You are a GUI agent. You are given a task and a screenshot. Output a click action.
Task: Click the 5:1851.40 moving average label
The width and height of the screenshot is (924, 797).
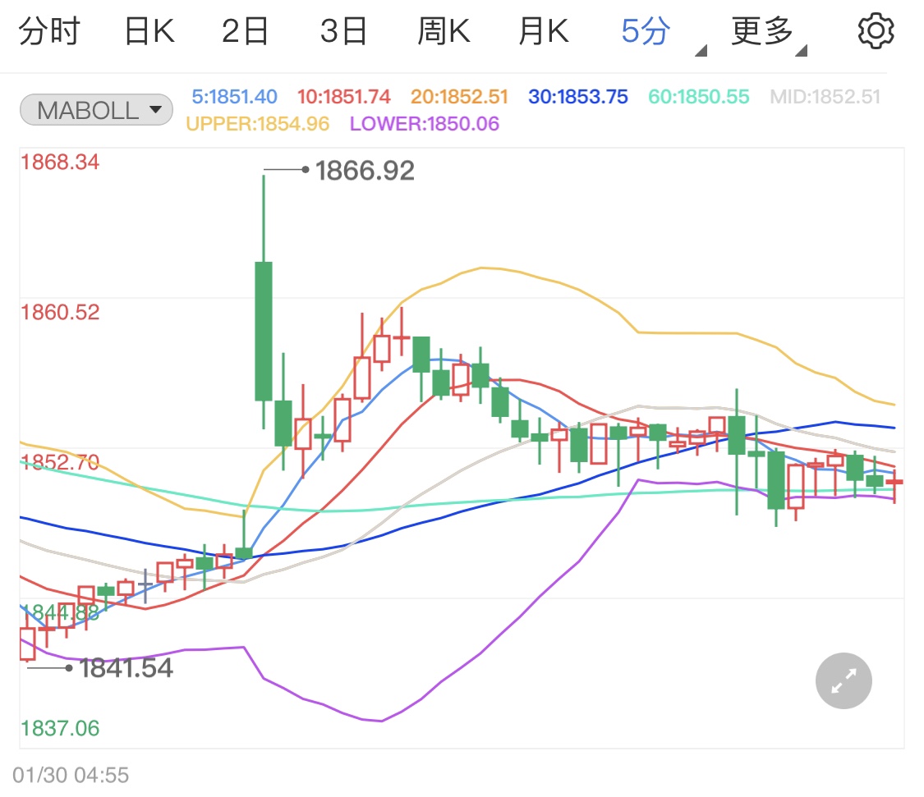[x=234, y=97]
